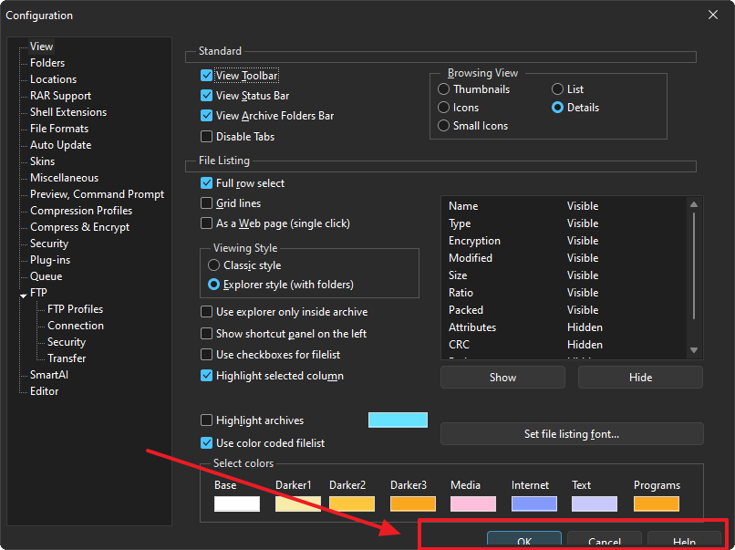This screenshot has height=550, width=735.
Task: Open the Darker2 color swatch
Action: click(352, 504)
